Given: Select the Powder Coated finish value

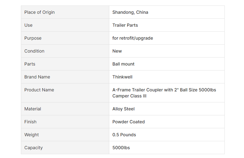Looking at the screenshot, I should click(x=128, y=122).
